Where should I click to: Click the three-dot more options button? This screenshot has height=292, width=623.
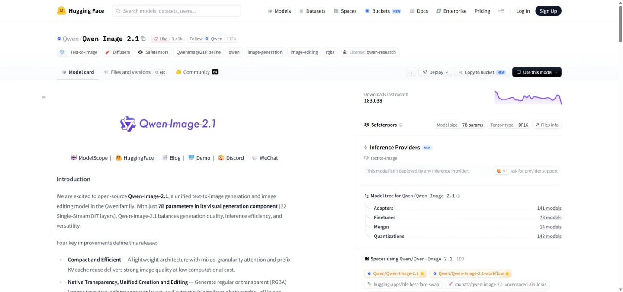coord(411,72)
